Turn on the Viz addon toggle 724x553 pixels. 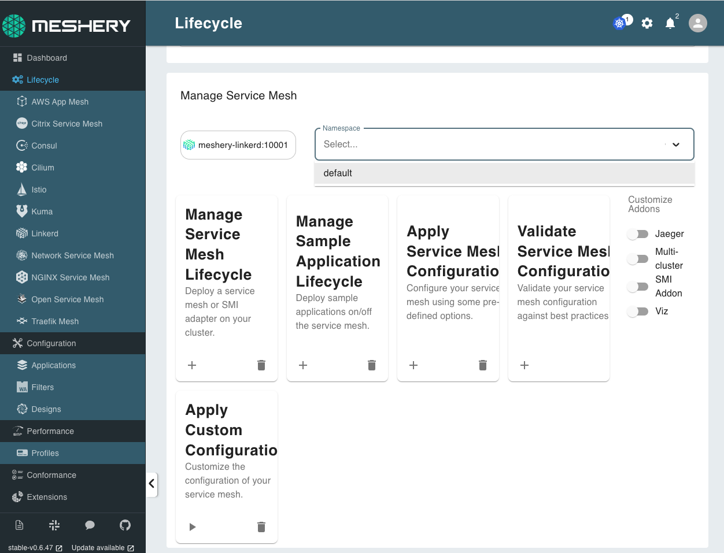pos(637,311)
